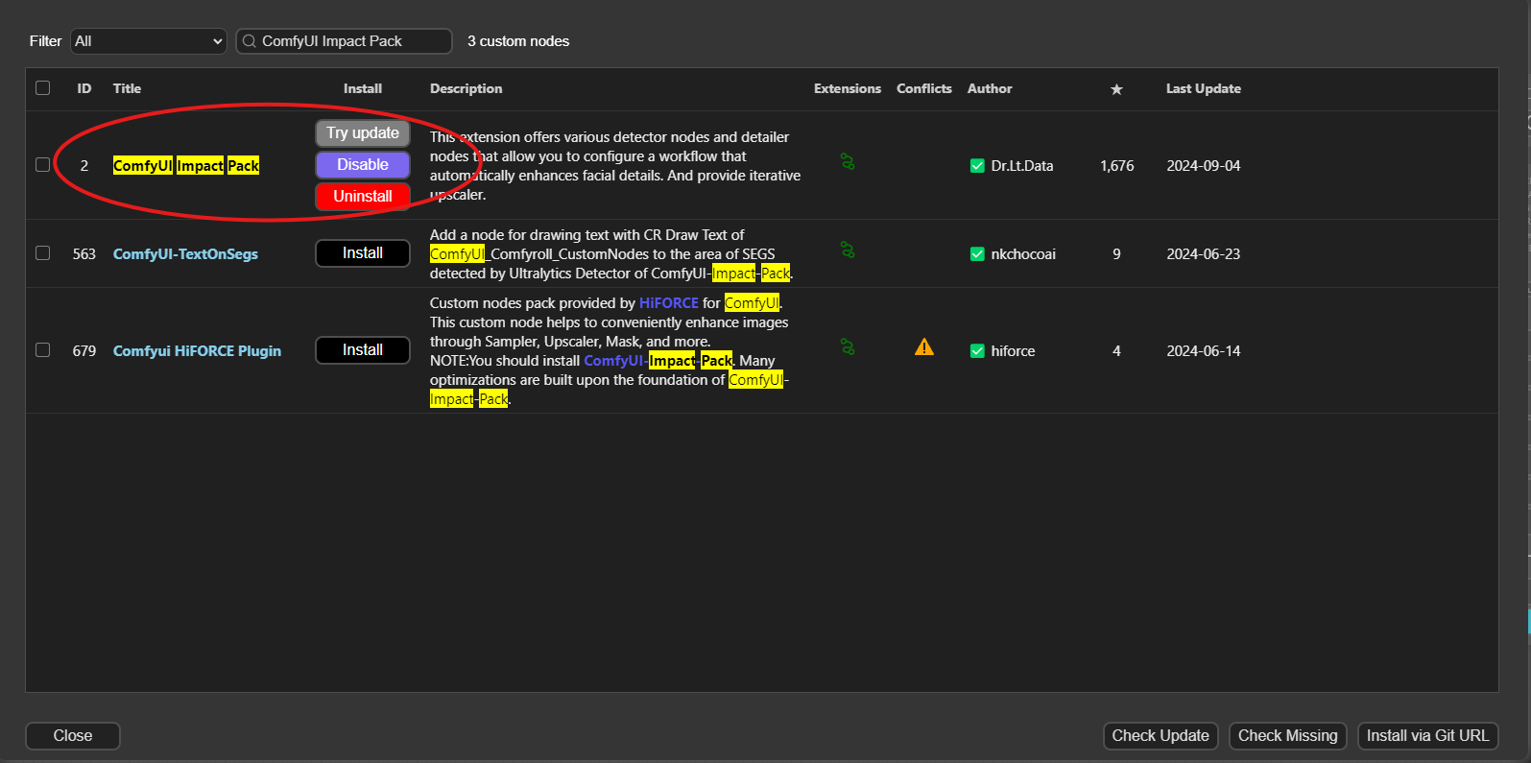Sort by the Last Update column header
1531x763 pixels.
1204,88
